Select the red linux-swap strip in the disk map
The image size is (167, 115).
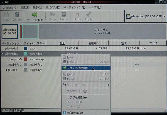(21, 32)
